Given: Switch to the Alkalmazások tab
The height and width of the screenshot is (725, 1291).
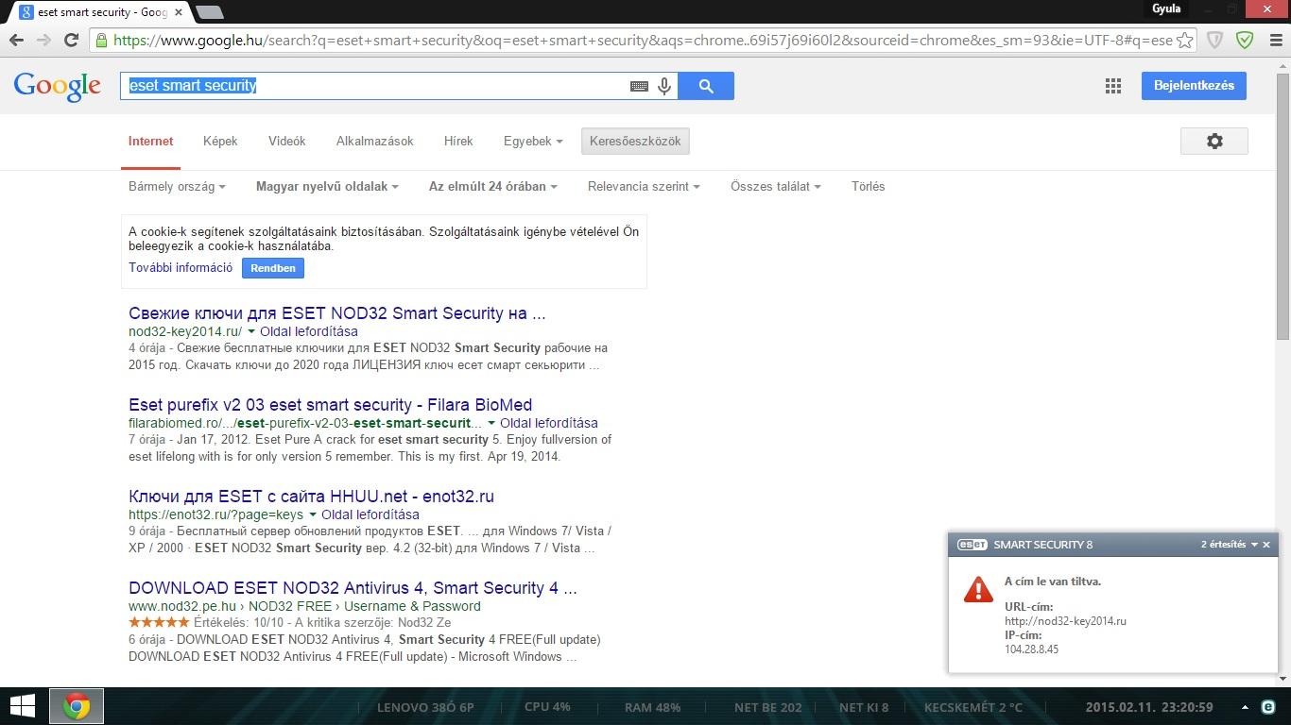Looking at the screenshot, I should pyautogui.click(x=374, y=141).
